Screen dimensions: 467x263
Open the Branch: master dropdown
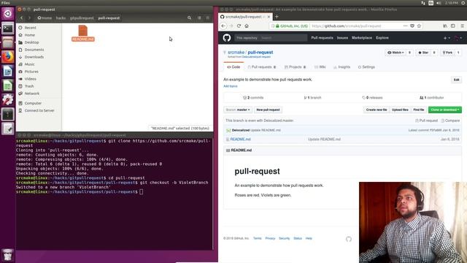click(x=238, y=110)
